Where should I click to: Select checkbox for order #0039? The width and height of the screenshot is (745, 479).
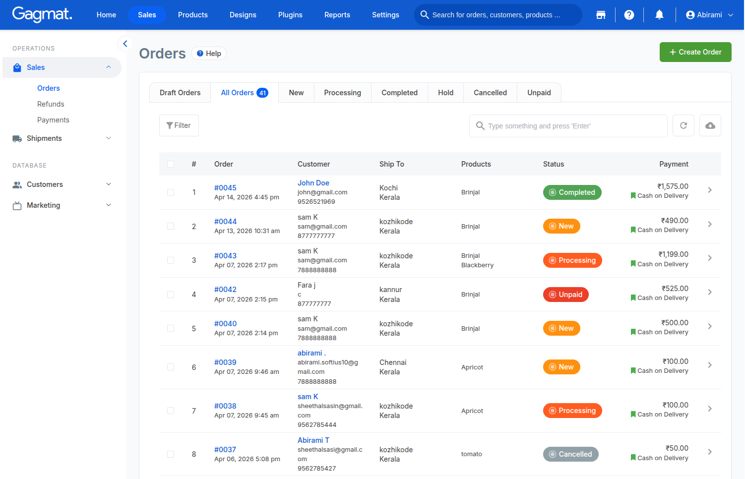171,367
